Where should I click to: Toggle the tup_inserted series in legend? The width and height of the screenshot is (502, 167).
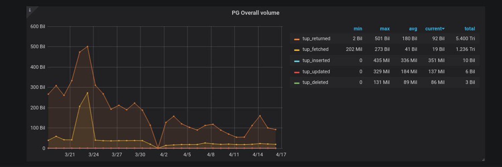(x=316, y=60)
